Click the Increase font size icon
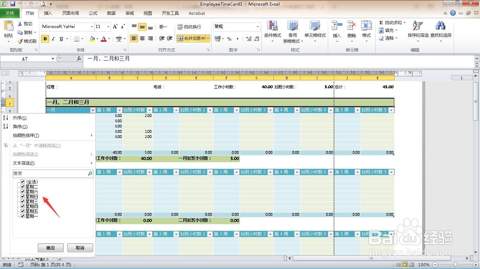The height and width of the screenshot is (269, 480). click(x=115, y=27)
